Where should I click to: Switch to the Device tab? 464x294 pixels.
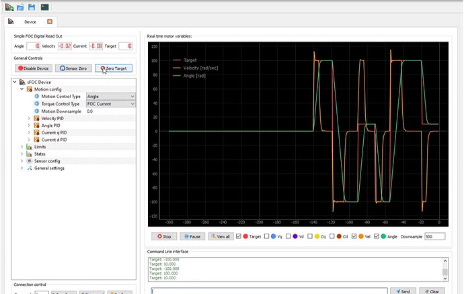click(x=30, y=22)
